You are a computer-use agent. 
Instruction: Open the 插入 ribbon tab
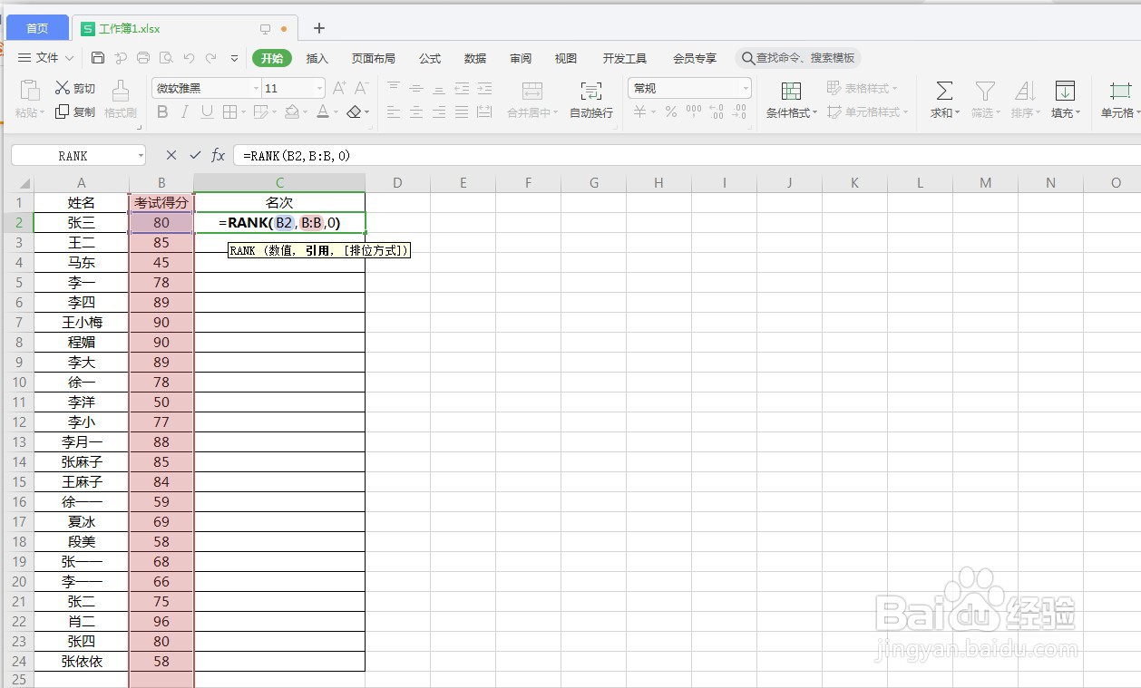click(x=317, y=57)
